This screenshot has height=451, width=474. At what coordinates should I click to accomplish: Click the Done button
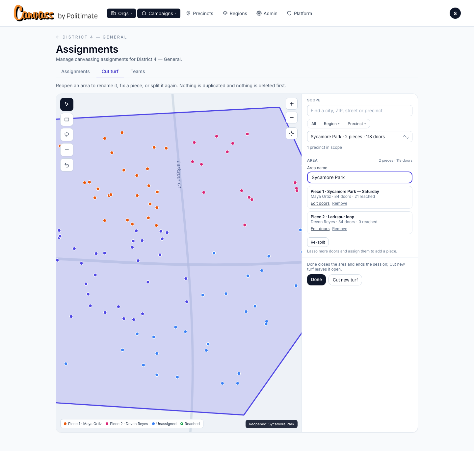coord(316,280)
